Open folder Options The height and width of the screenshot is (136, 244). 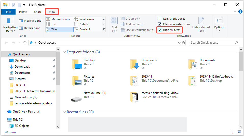point(219,24)
